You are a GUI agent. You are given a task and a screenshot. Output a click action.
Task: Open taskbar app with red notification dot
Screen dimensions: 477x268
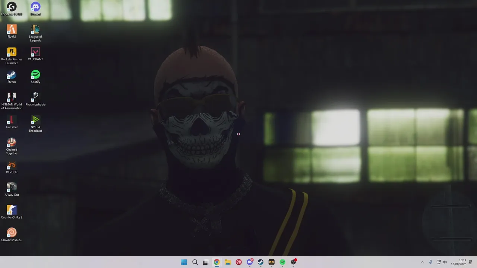point(294,262)
